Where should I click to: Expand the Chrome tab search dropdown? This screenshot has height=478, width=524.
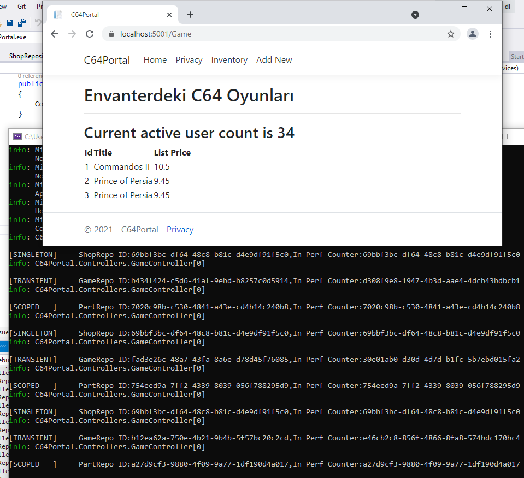click(415, 15)
